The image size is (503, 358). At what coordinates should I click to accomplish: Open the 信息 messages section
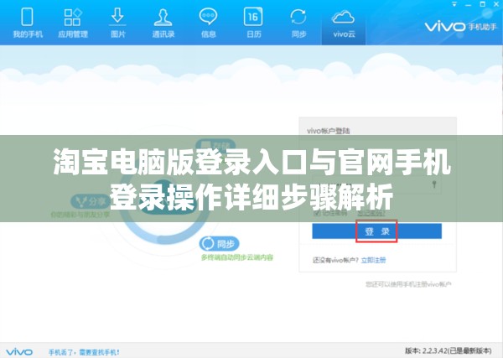tap(208, 23)
